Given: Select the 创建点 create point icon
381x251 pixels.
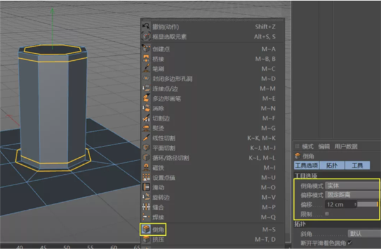Looking at the screenshot, I should click(146, 49).
